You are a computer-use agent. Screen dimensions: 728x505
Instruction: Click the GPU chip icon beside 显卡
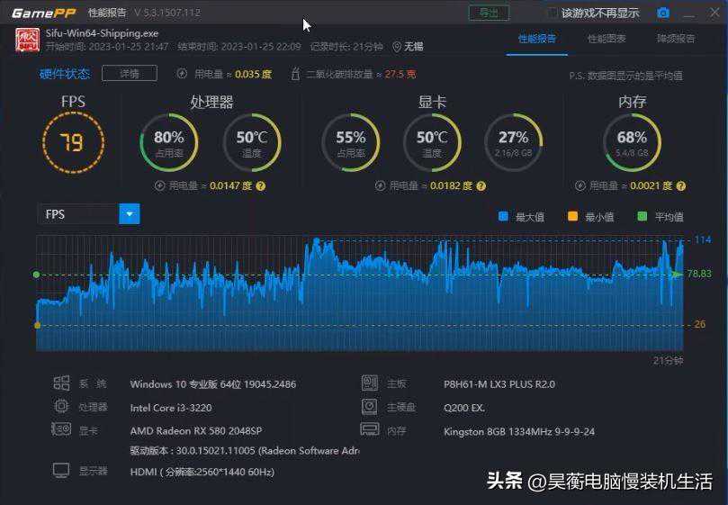tap(61, 430)
